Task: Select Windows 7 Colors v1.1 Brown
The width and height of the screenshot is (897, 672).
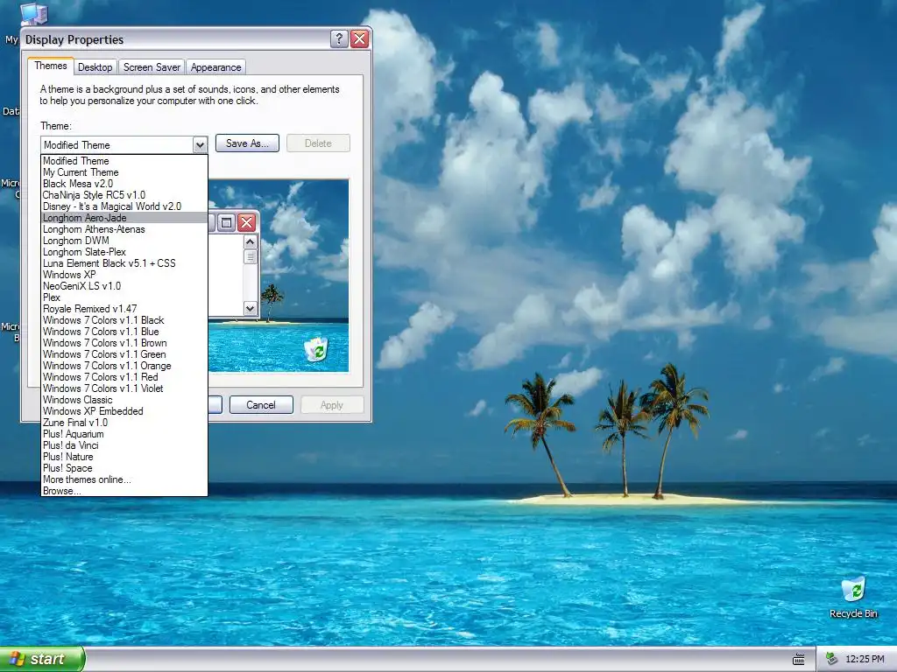Action: tap(124, 343)
